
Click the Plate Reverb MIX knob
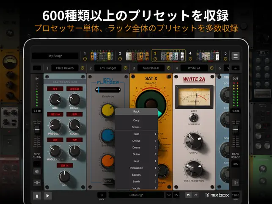pyautogui.click(x=65, y=177)
